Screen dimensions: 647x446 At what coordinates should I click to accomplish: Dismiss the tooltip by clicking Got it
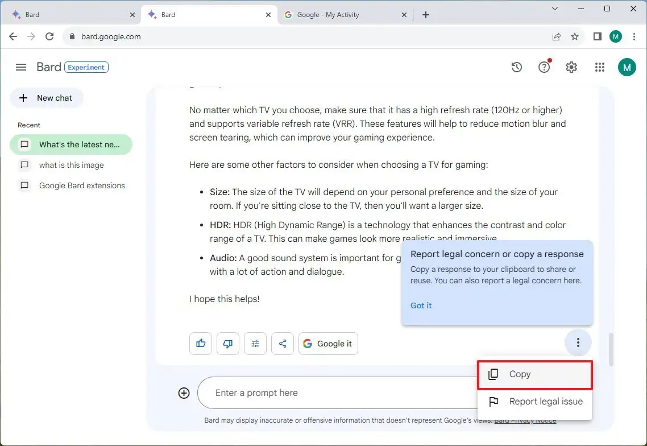coord(421,305)
